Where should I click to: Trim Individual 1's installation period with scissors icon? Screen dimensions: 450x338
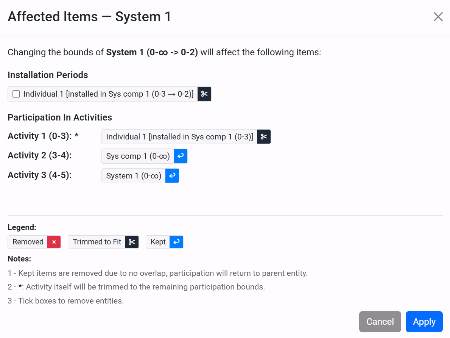[204, 94]
